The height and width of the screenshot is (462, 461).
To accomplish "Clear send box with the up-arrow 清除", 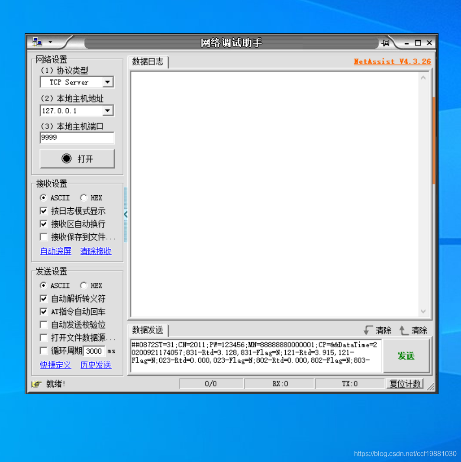I will click(x=413, y=330).
